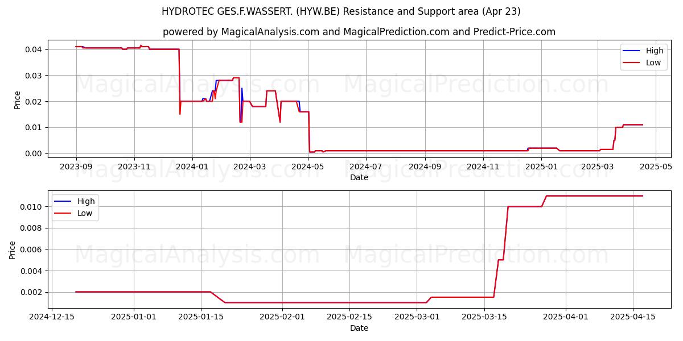This screenshot has width=683, height=341.
Task: Click 'Low' in the bottom chart legend
Action: (85, 213)
